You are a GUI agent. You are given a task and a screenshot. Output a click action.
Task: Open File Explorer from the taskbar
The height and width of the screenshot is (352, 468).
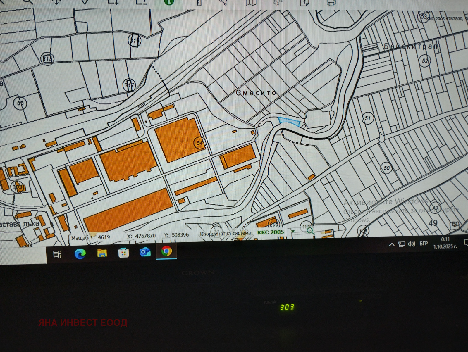pyautogui.click(x=102, y=253)
